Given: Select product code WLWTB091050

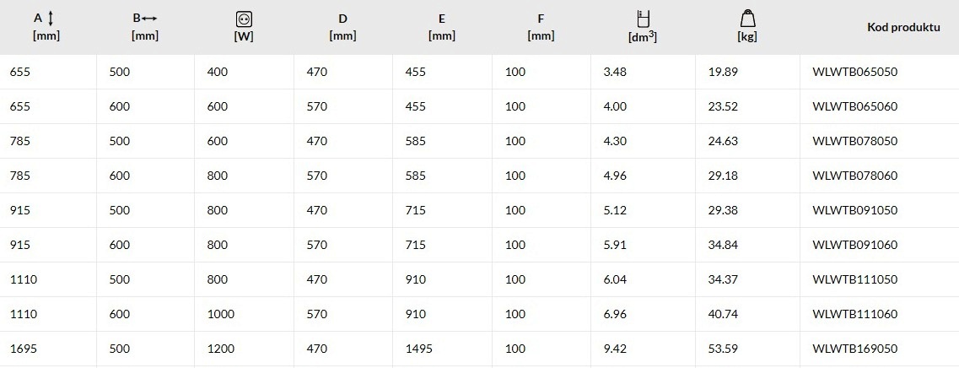Looking at the screenshot, I should tap(855, 210).
